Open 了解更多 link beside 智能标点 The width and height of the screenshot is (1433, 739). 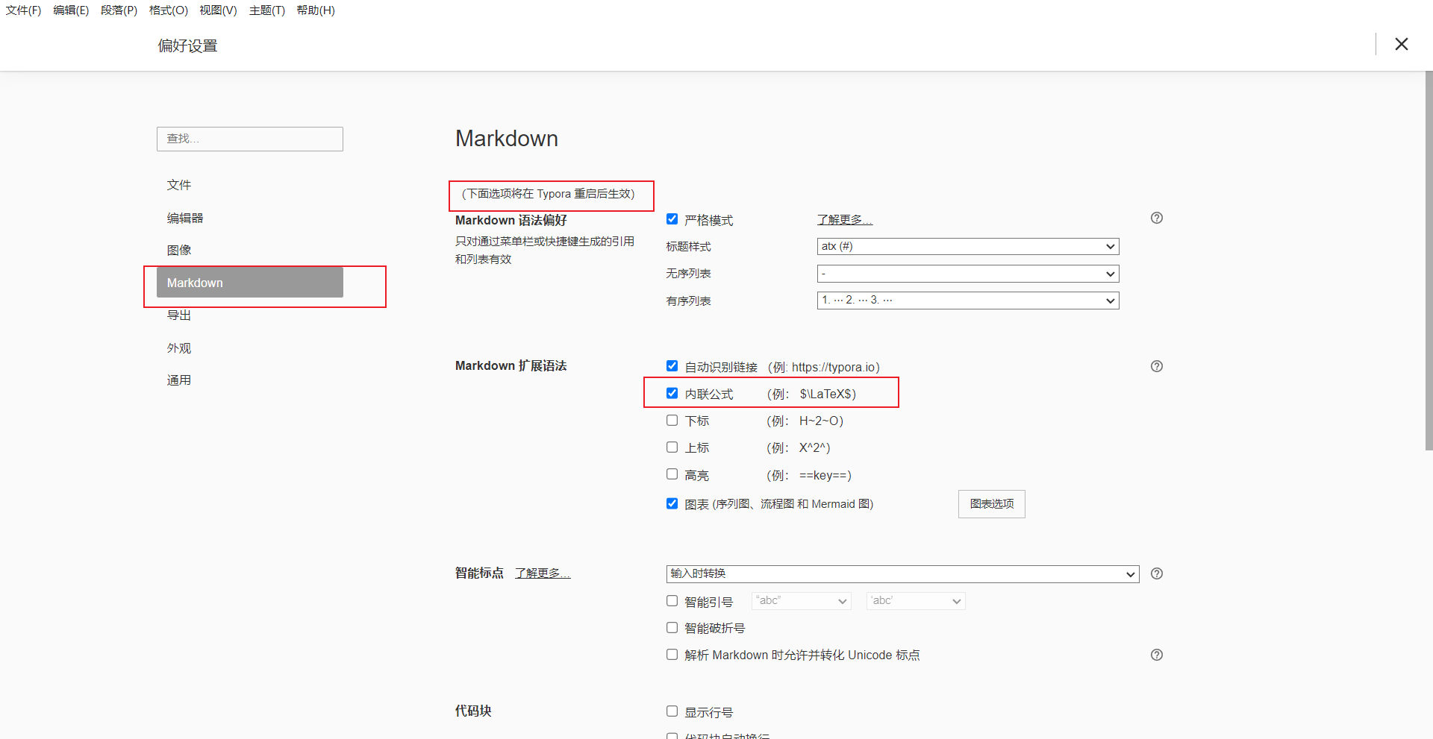pyautogui.click(x=543, y=573)
